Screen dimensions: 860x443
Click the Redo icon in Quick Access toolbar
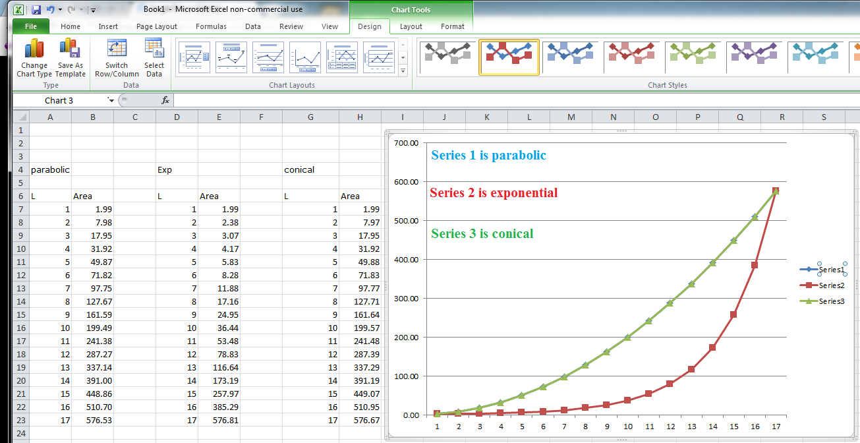point(71,10)
